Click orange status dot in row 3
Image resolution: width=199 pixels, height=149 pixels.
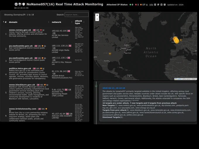(42, 58)
